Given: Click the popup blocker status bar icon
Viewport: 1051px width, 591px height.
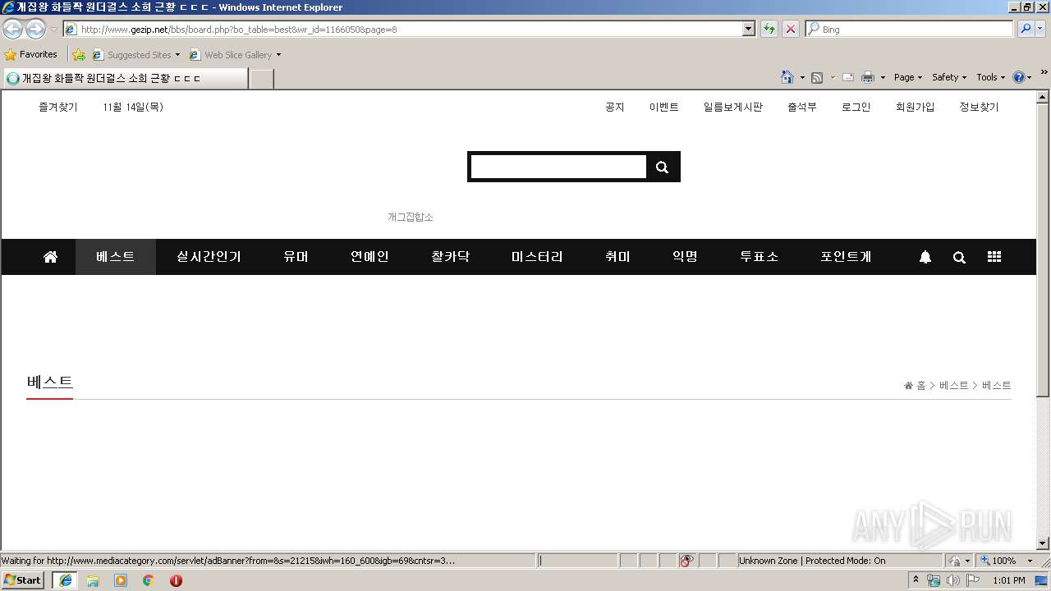Looking at the screenshot, I should [686, 561].
